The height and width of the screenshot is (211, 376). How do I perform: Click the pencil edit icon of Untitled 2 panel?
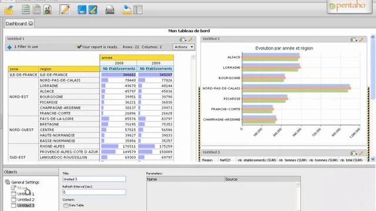(x=361, y=40)
